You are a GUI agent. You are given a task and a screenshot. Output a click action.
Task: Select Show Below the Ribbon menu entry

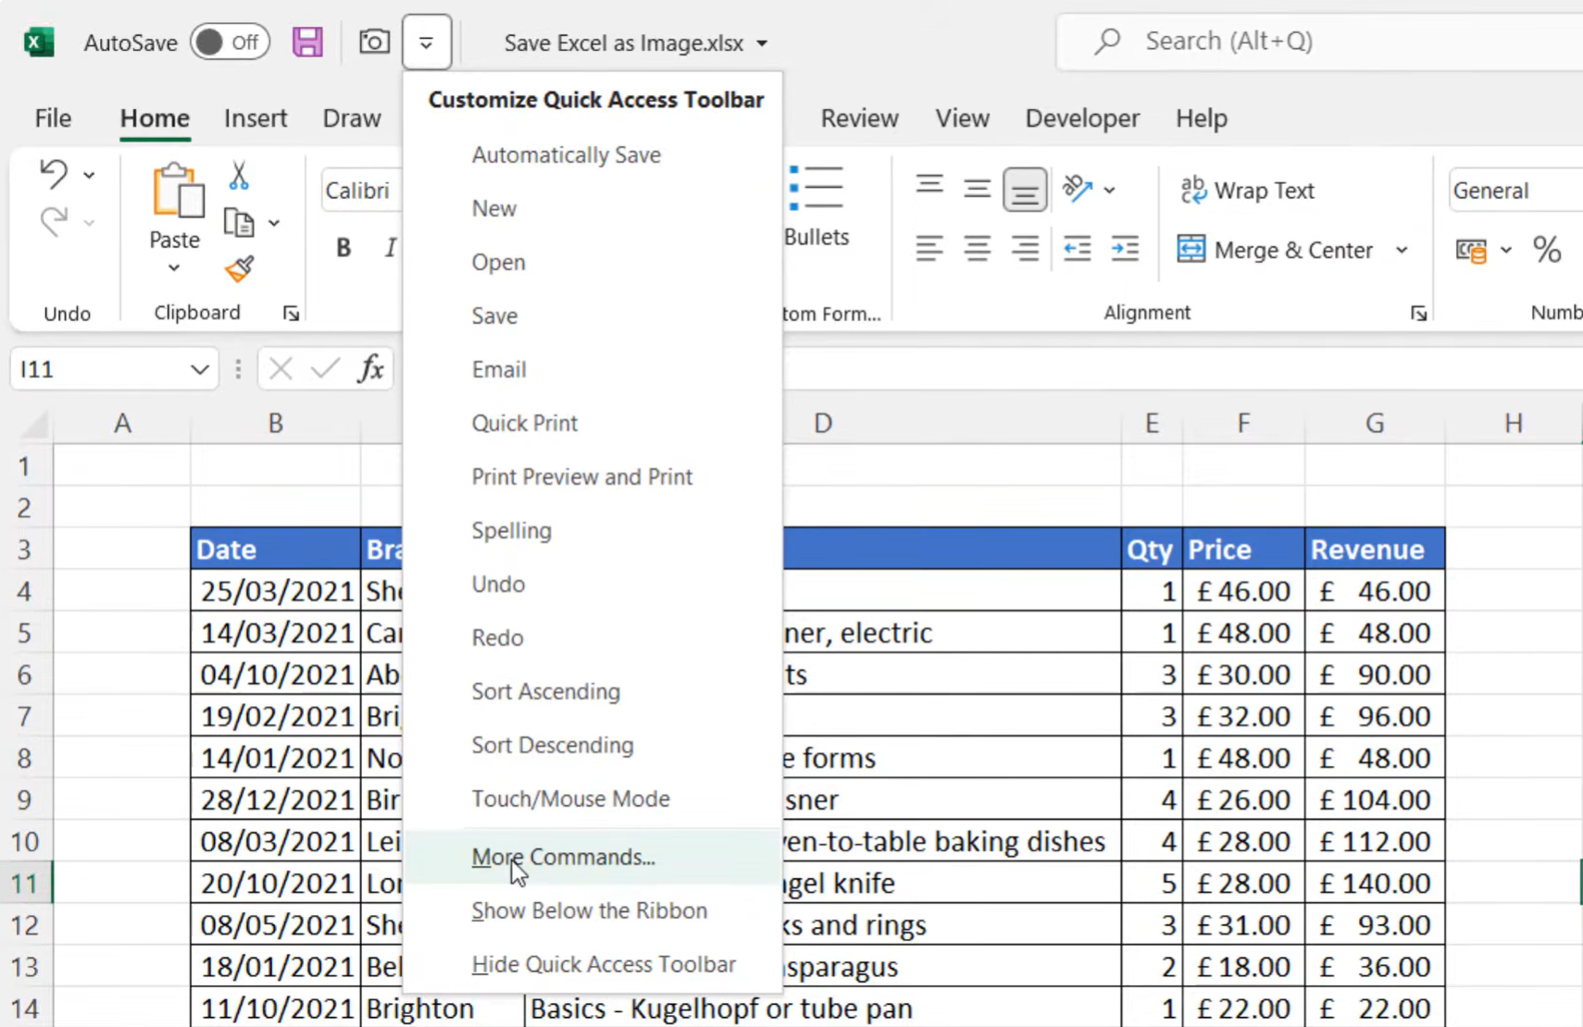pyautogui.click(x=592, y=910)
